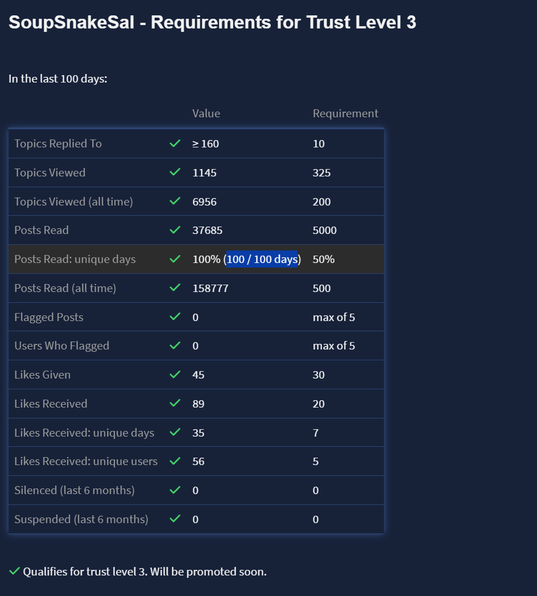The height and width of the screenshot is (596, 537).
Task: Click the highlighted '100 / 100 days' text
Action: tap(262, 260)
